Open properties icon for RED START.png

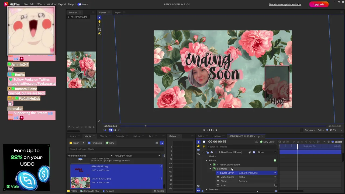tap(161, 167)
